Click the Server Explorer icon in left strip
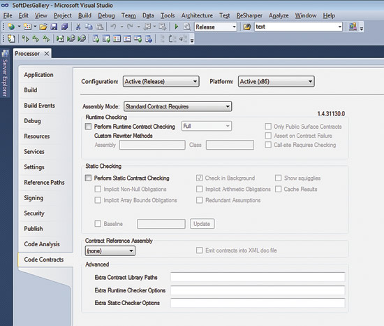The width and height of the screenshot is (384, 326). point(5,53)
